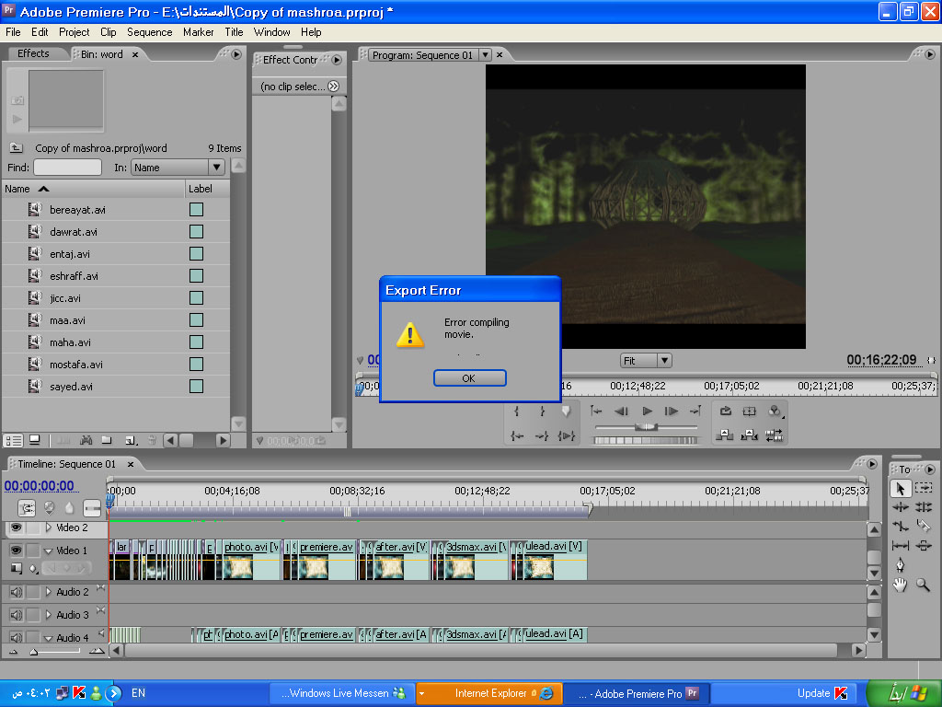Screen dimensions: 942x707
Task: Click the Lift button
Action: click(x=725, y=435)
